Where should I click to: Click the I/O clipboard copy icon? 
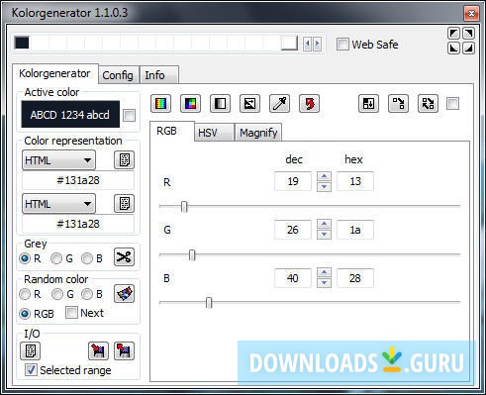[31, 350]
